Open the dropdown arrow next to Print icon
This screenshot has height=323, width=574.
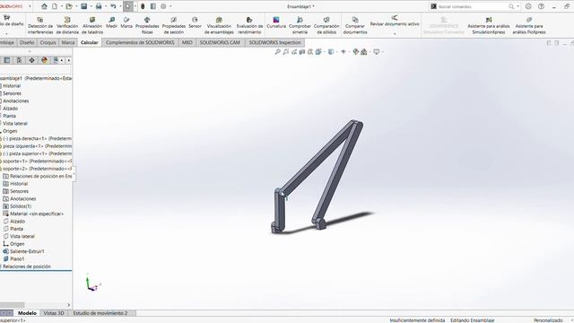106,6
